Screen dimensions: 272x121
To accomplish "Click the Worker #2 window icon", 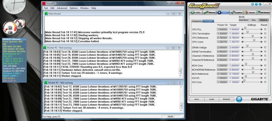I will (46, 83).
